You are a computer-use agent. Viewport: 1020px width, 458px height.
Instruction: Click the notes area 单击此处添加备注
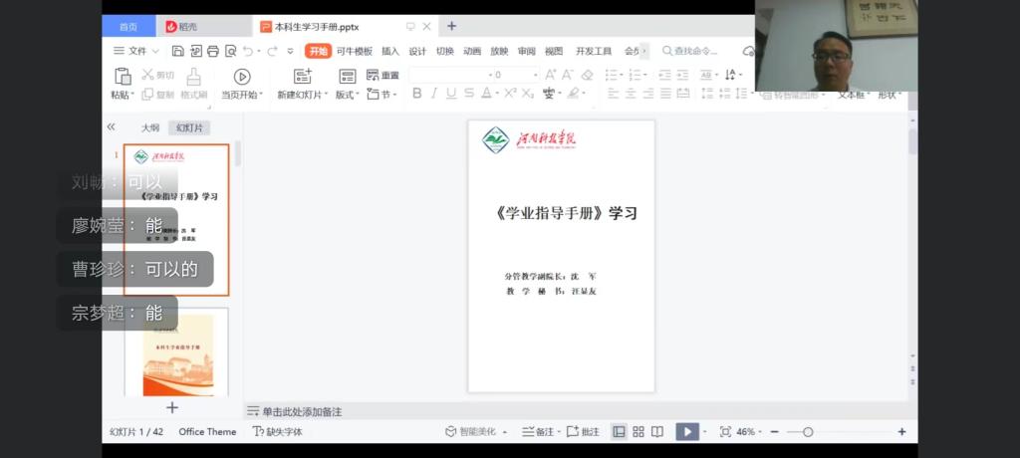(x=302, y=412)
